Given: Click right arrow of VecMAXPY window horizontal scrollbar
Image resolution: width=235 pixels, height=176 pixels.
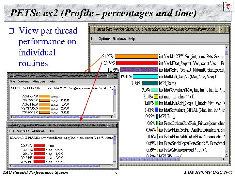Looking at the screenshot, I should point(112,117).
